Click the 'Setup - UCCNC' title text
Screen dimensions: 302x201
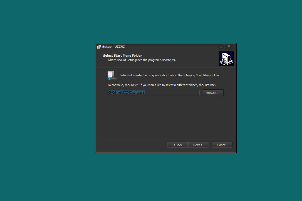(x=113, y=47)
